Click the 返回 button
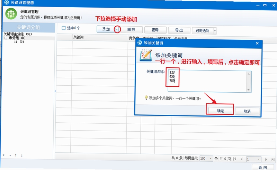Image resolution: width=277 pixels, height=170 pixels. 262,167
